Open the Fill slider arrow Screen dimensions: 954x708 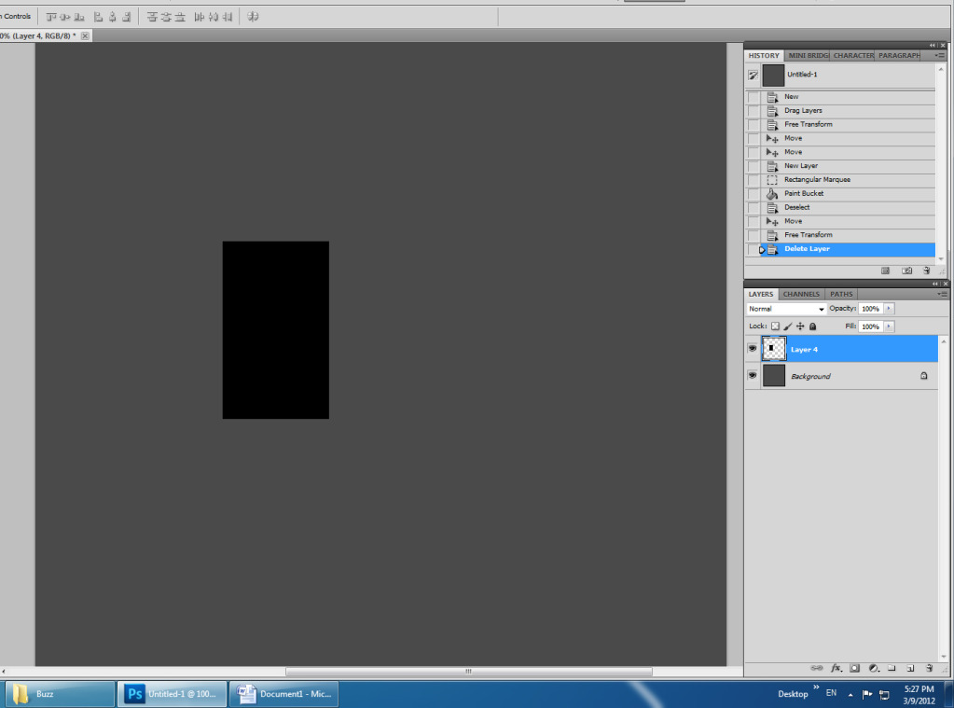(889, 326)
